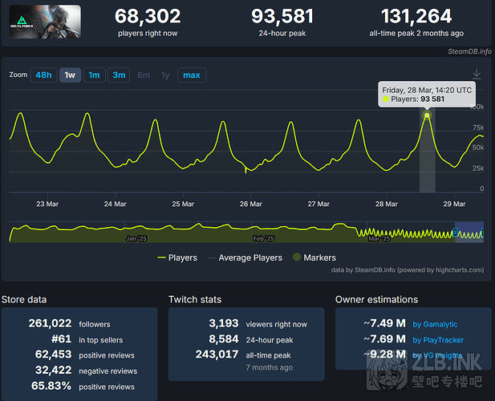Toggle the Average Players legend item
This screenshot has height=401, width=495.
(245, 257)
